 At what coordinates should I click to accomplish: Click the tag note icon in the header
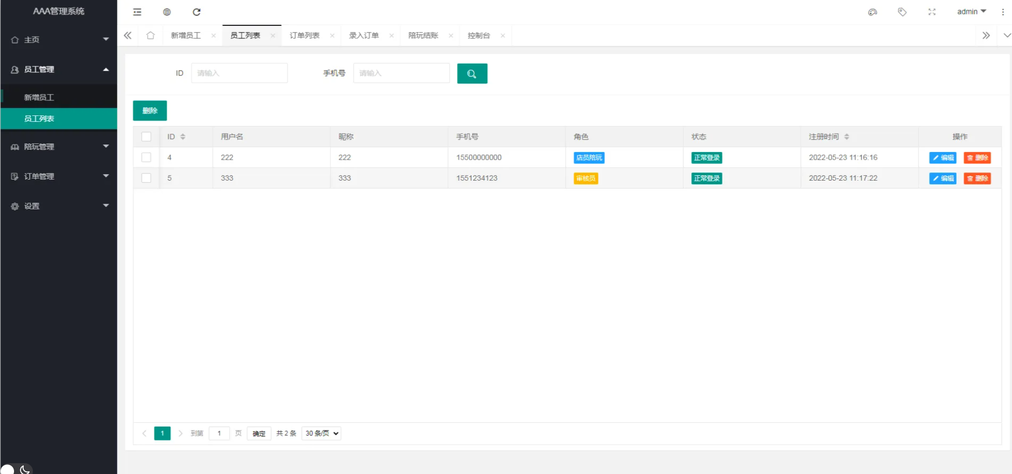click(902, 12)
